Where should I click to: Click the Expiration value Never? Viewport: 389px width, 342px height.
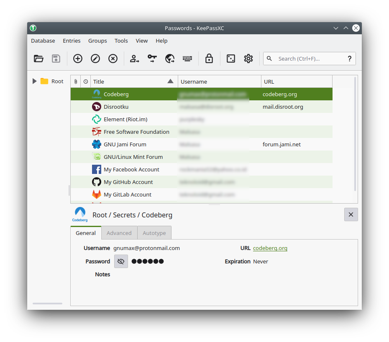pos(261,262)
